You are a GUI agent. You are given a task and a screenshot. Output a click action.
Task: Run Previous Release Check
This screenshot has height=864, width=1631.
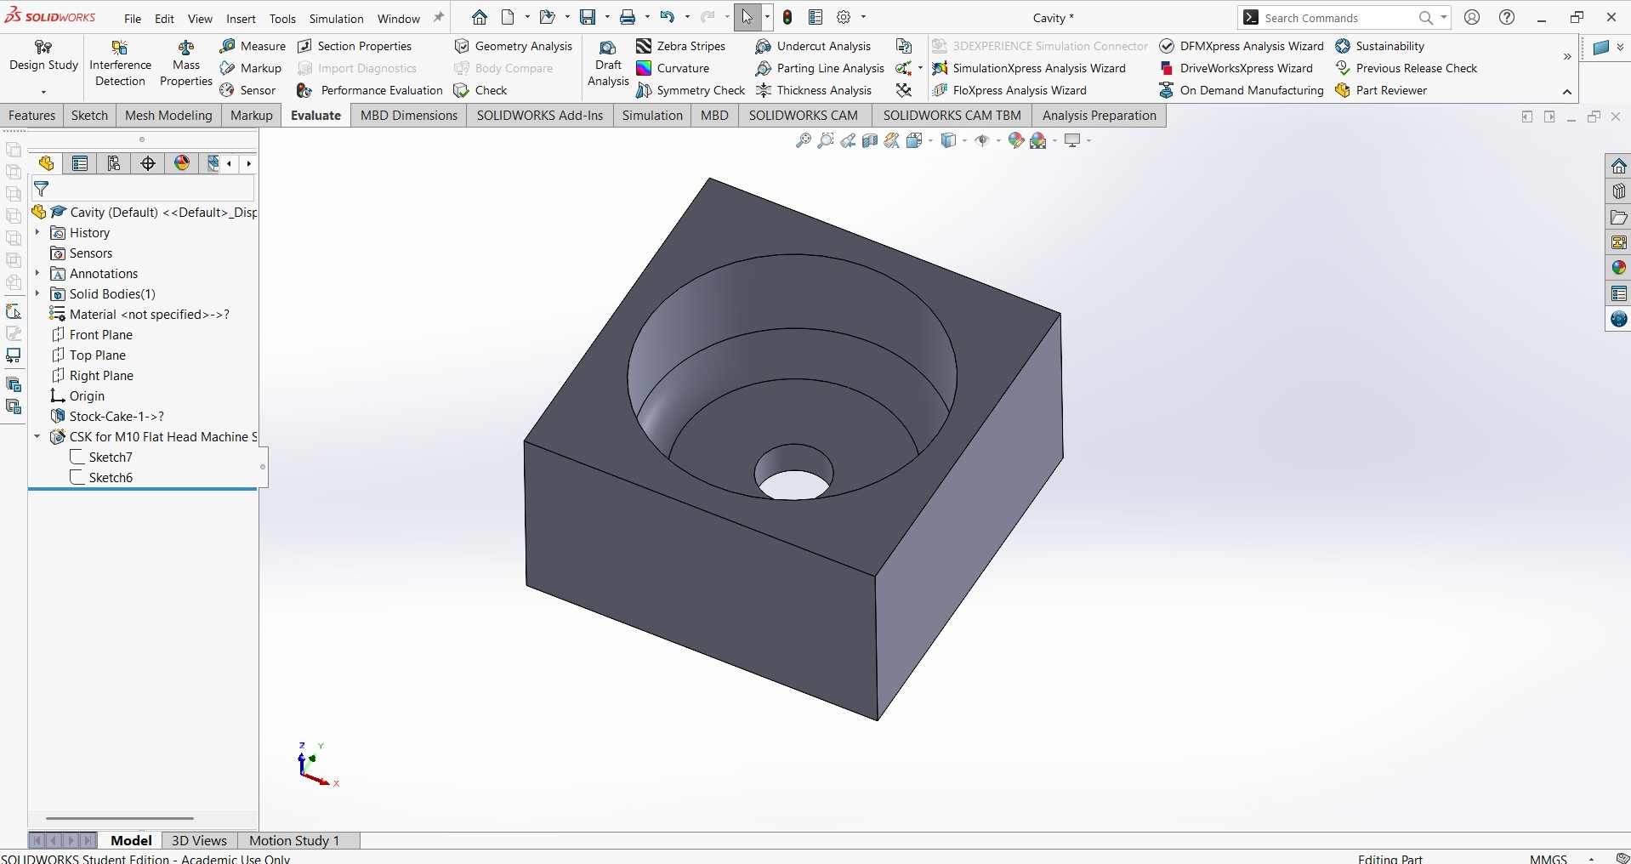1407,68
